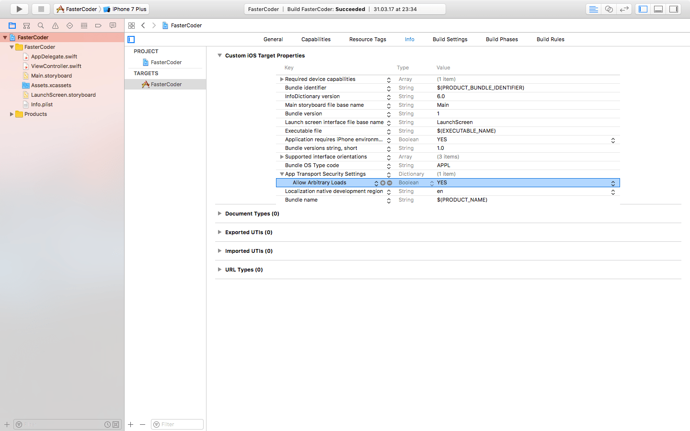The width and height of the screenshot is (690, 431).
Task: Open the Report navigator
Action: click(x=113, y=25)
